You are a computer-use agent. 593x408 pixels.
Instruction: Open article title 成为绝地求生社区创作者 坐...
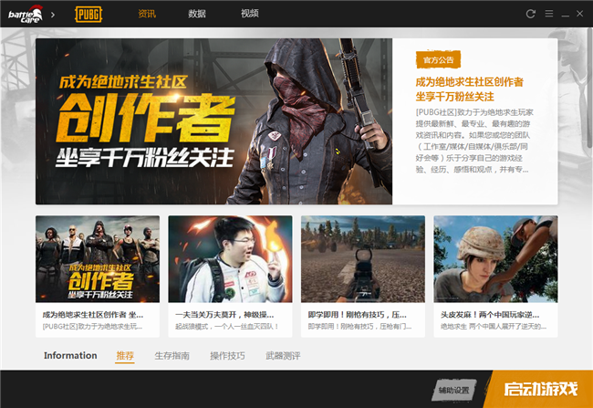[93, 315]
